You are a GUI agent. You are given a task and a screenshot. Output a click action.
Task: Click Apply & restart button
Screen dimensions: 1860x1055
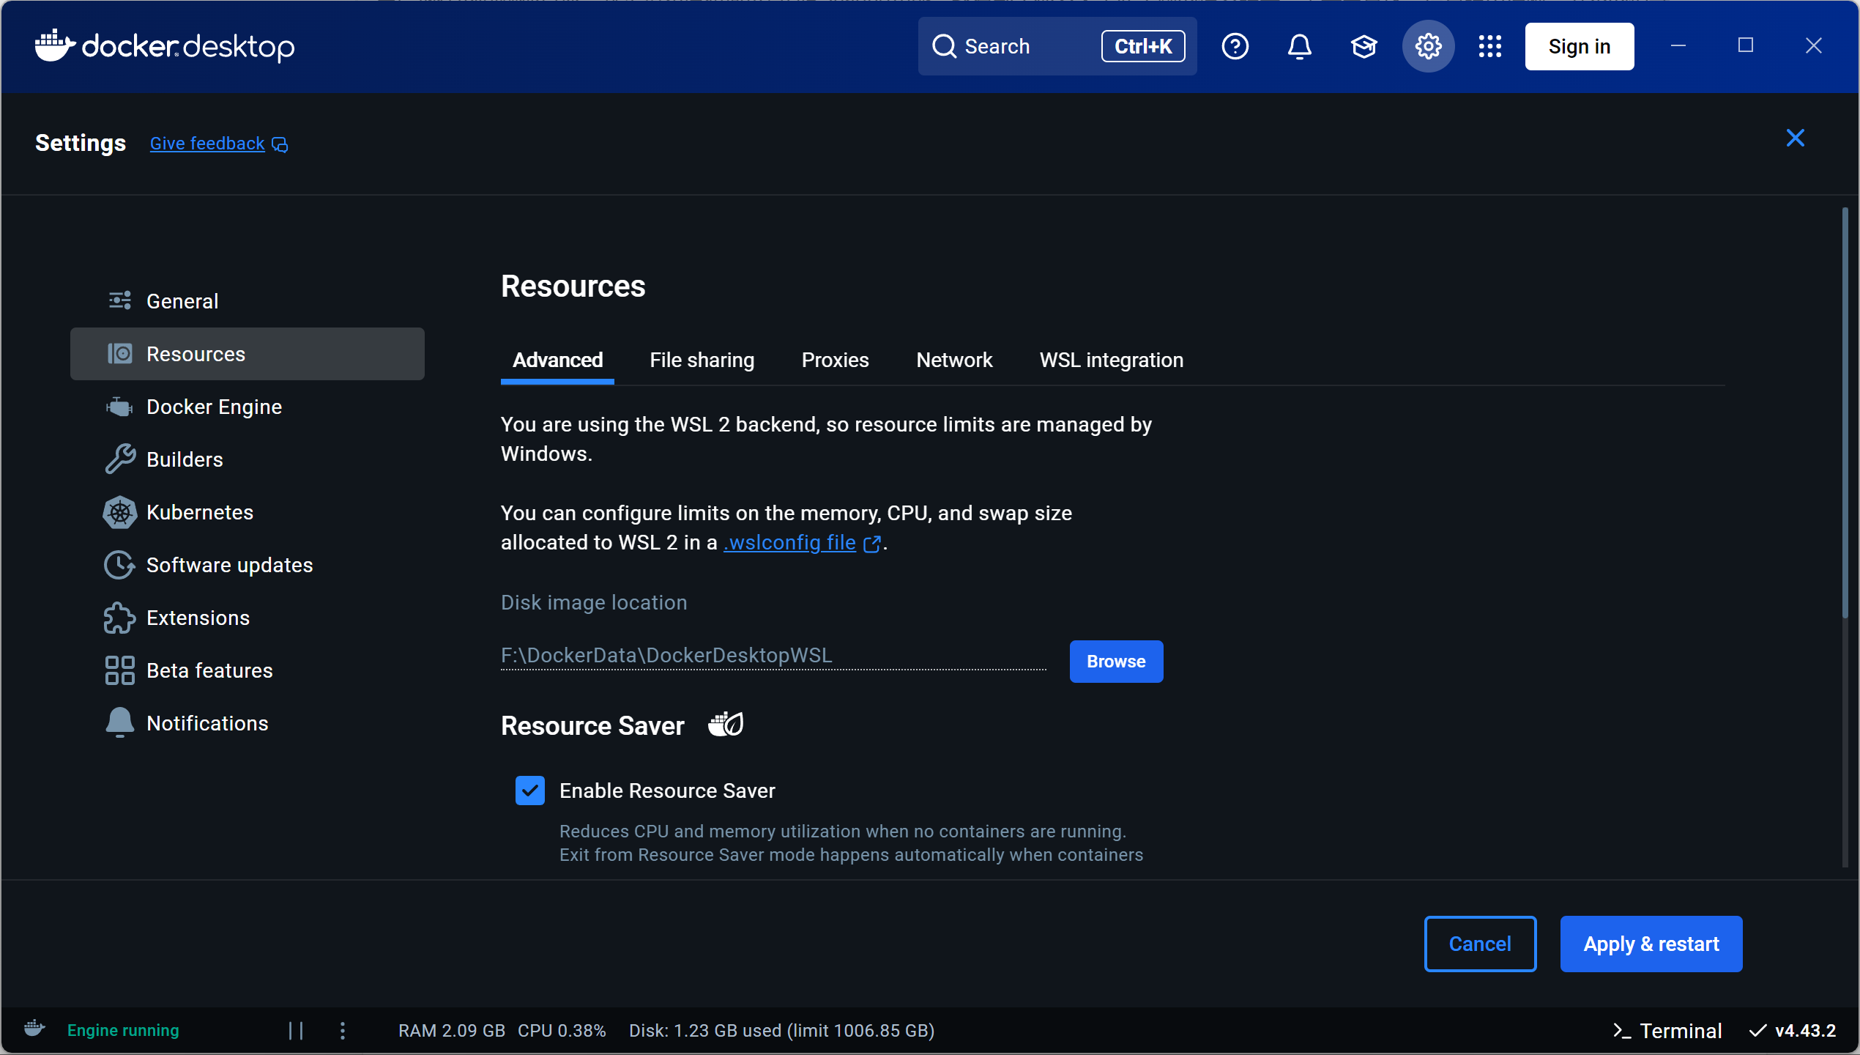point(1651,944)
